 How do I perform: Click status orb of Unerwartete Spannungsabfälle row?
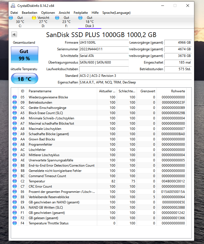[x=15, y=160]
